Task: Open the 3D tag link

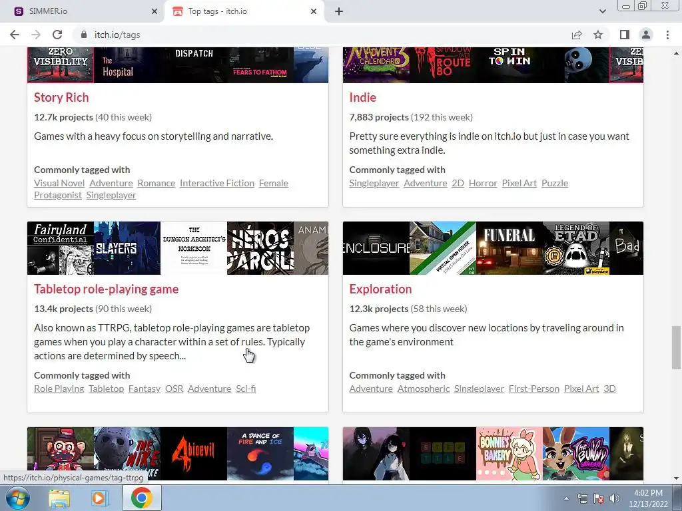Action: coord(609,389)
